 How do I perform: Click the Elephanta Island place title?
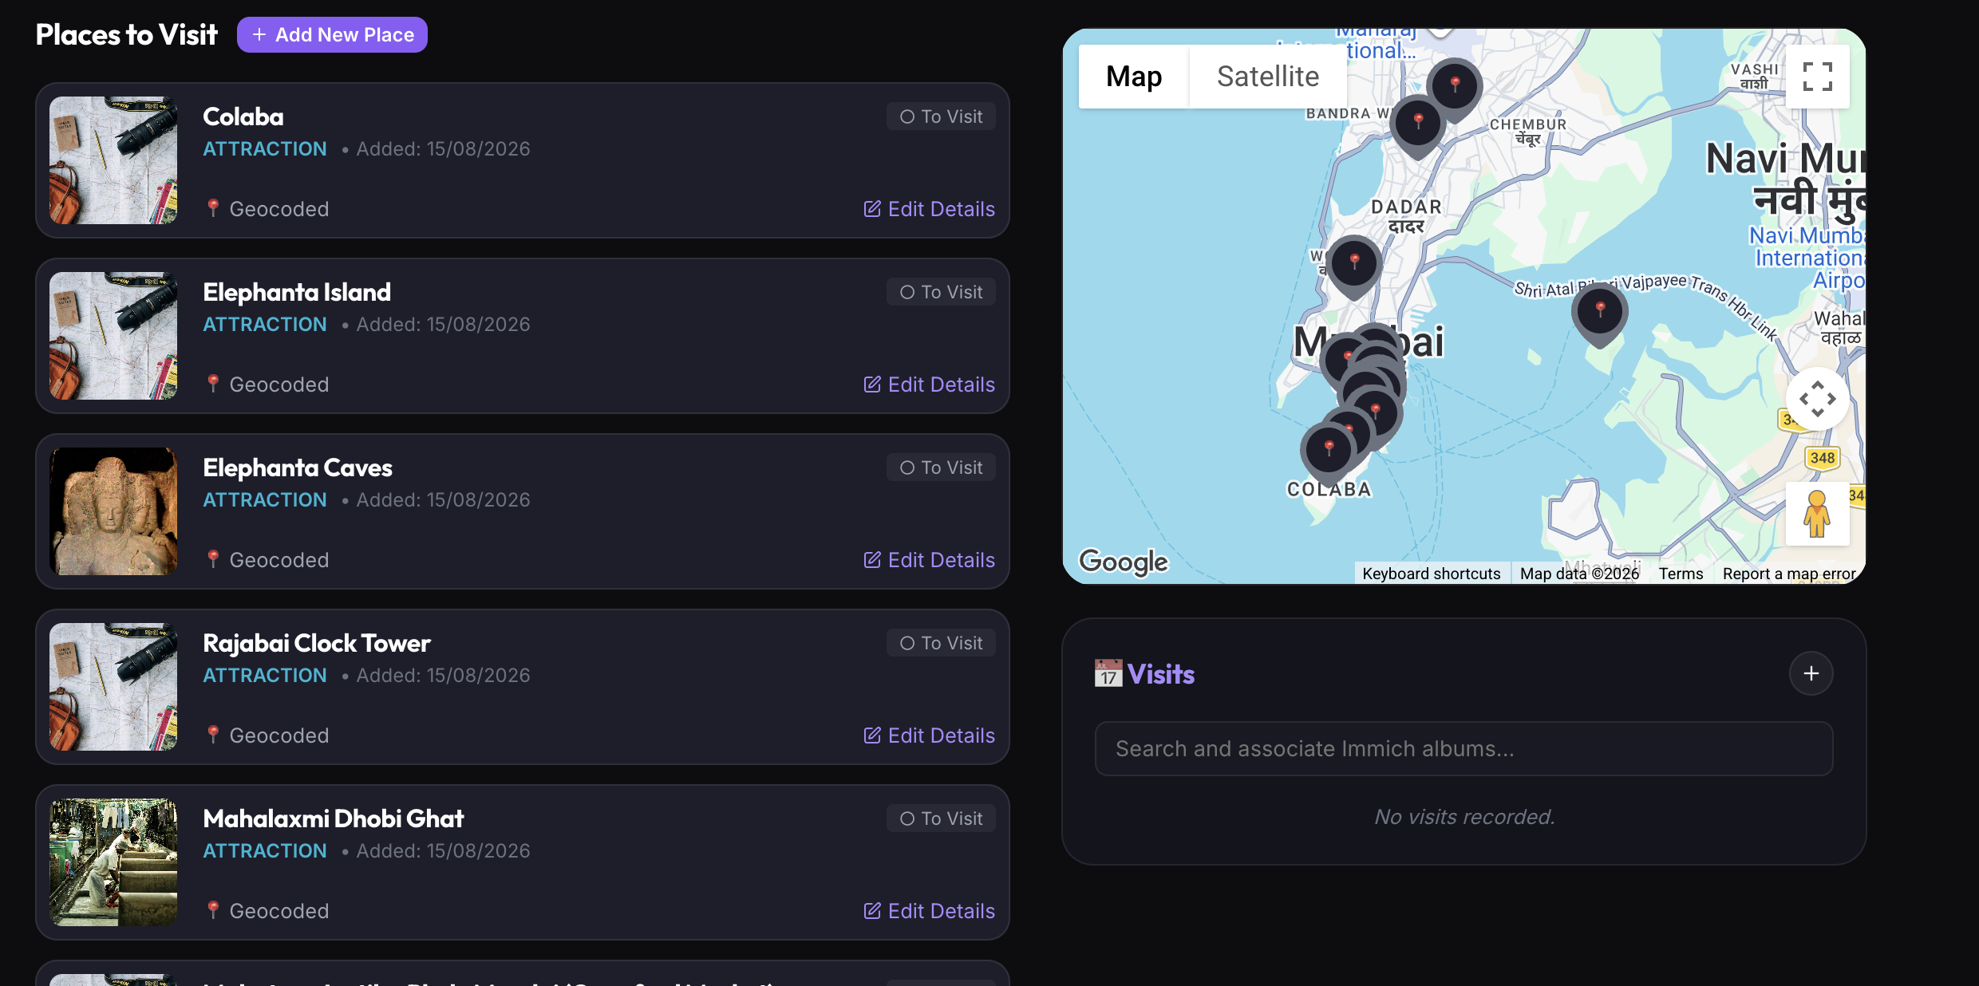point(297,292)
